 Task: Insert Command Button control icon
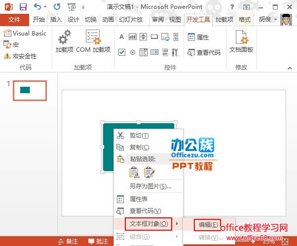click(x=154, y=36)
